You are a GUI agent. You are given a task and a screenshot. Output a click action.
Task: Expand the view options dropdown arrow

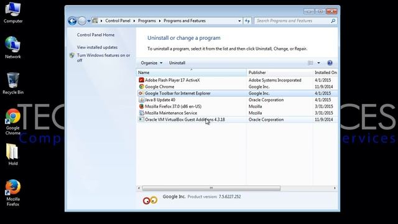click(318, 63)
